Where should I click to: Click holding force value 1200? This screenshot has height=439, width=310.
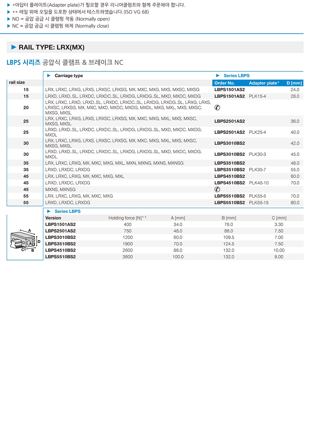(128, 237)
